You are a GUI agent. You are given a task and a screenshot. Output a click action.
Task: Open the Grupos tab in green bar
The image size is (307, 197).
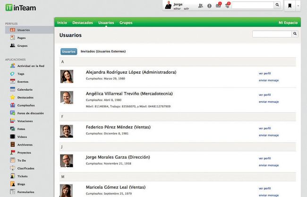pyautogui.click(x=126, y=22)
